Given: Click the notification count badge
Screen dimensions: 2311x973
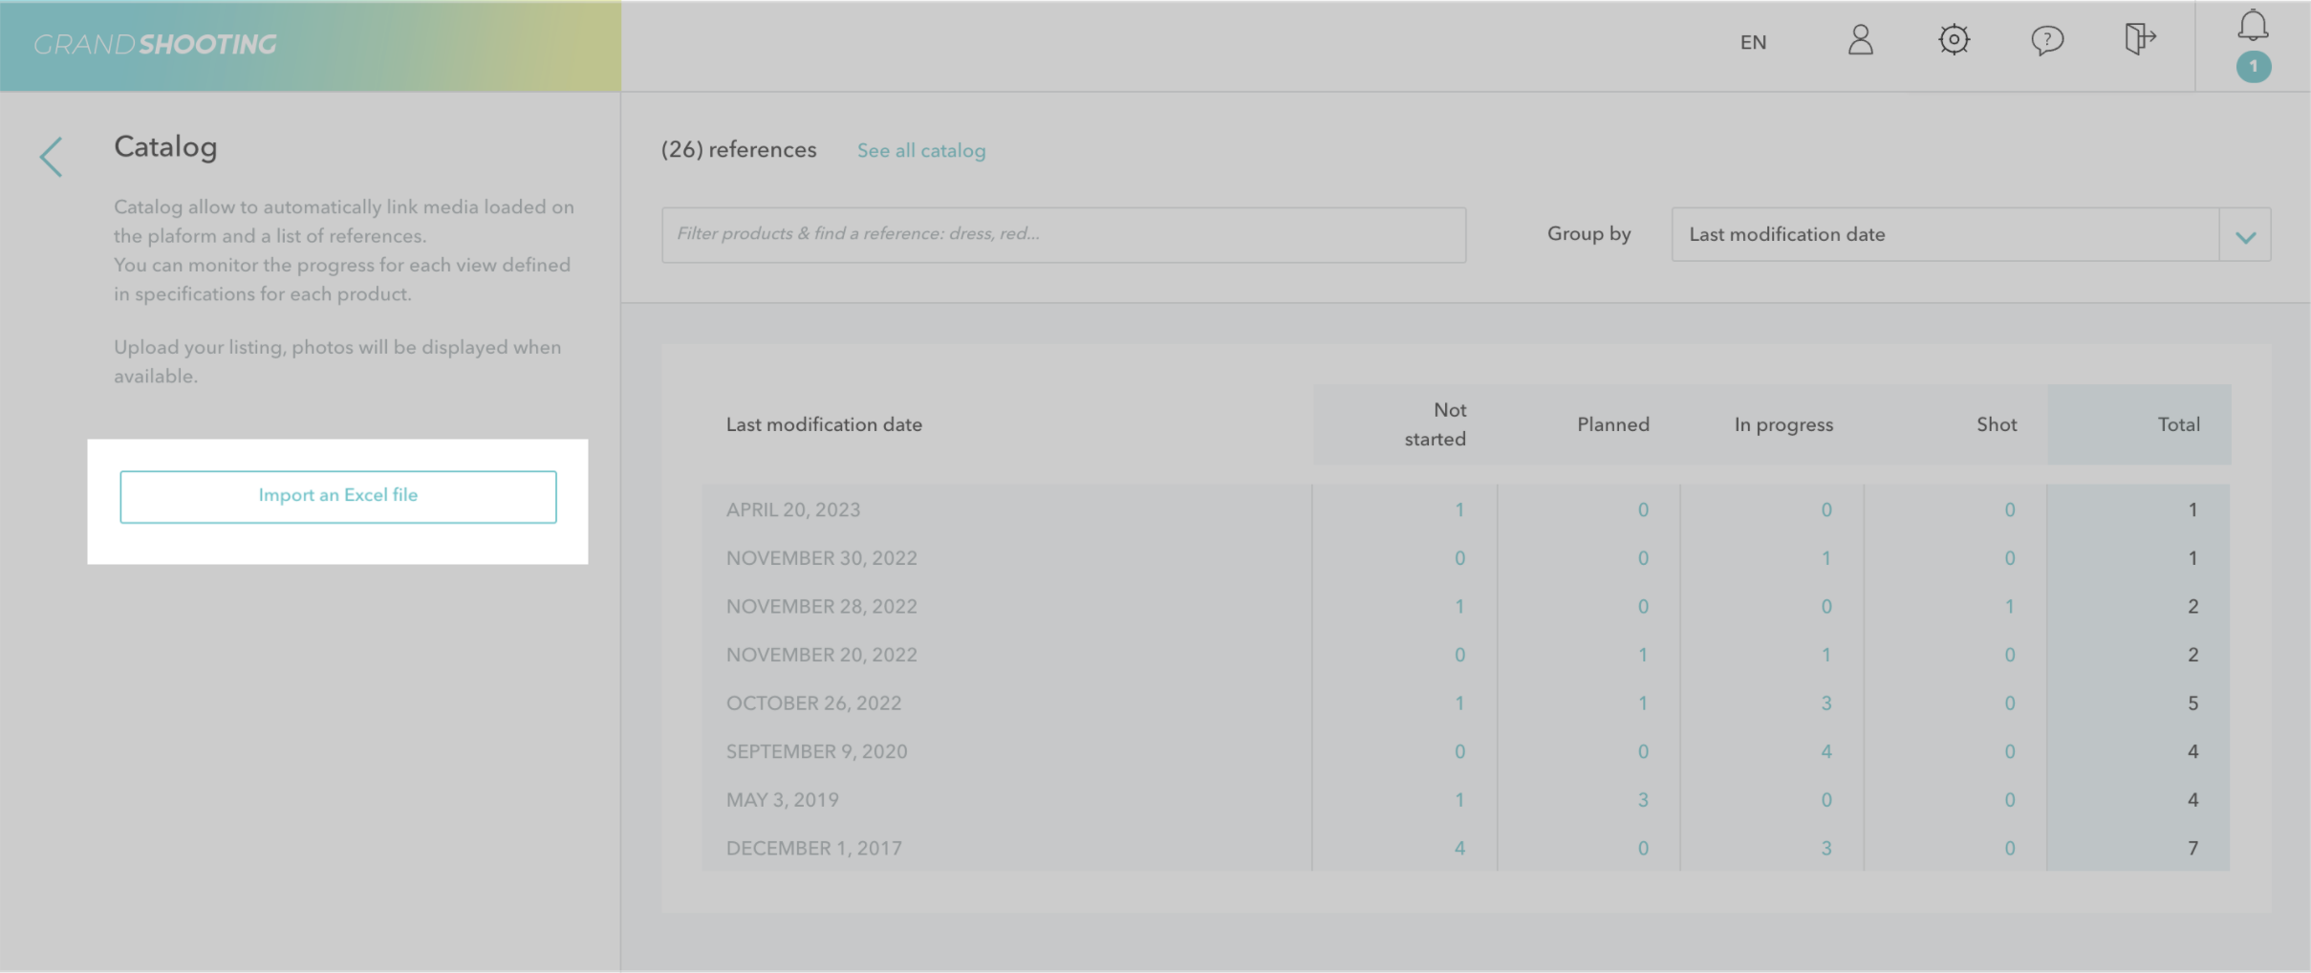Looking at the screenshot, I should 2253,66.
